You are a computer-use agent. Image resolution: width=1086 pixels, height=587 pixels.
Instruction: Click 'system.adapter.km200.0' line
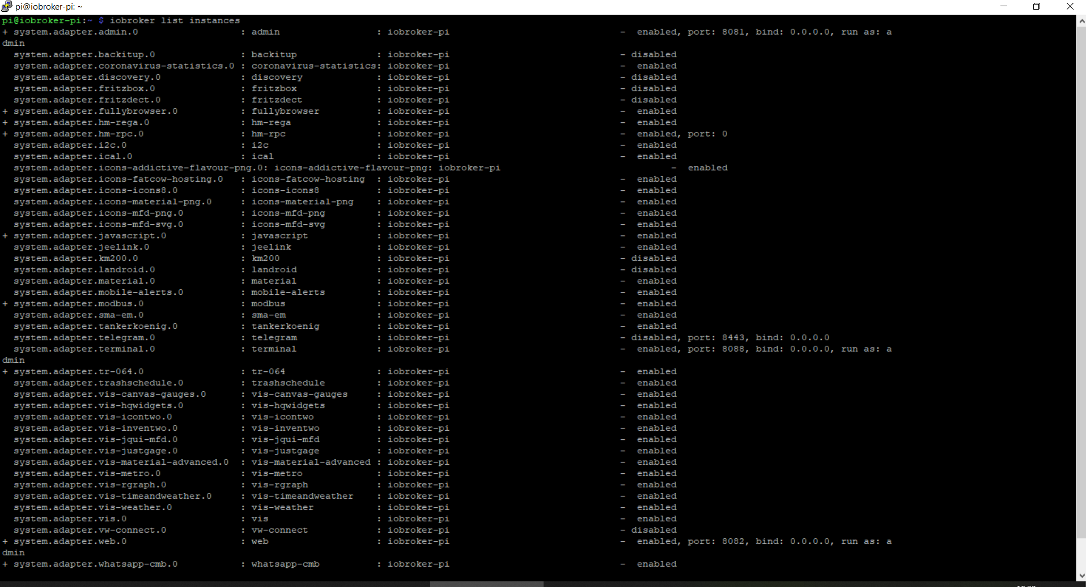click(76, 259)
